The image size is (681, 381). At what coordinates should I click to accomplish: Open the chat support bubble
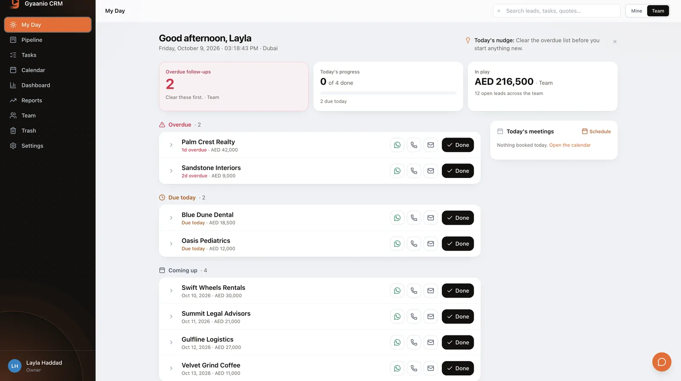pyautogui.click(x=662, y=362)
